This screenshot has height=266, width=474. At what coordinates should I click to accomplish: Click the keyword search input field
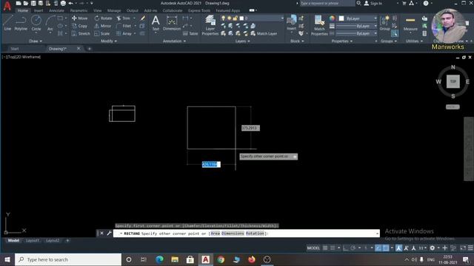327,3
